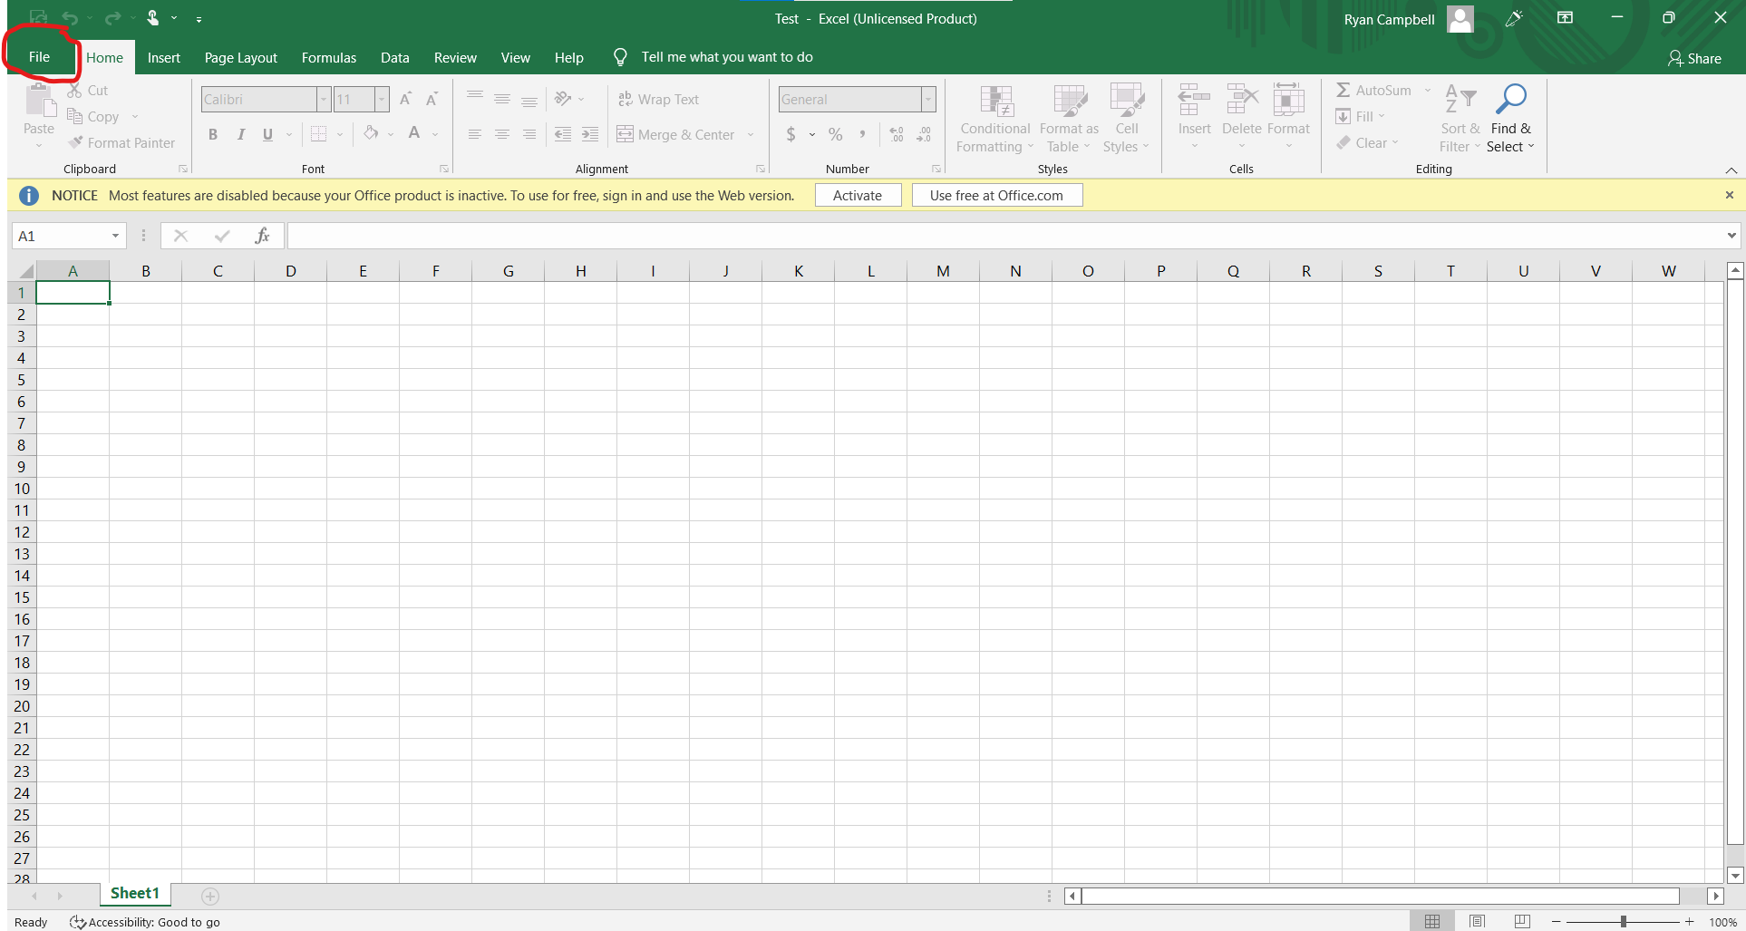
Task: Toggle Wrap Text
Action: (x=659, y=99)
